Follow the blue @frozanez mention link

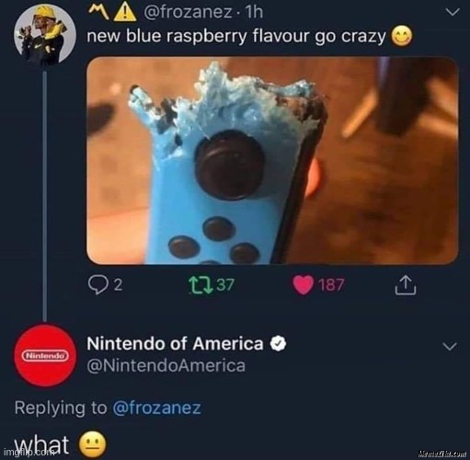157,408
